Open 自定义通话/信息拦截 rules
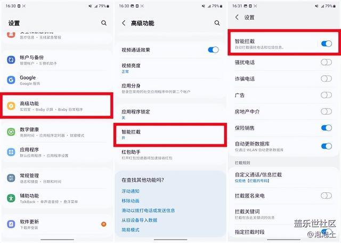341x243 pixels. (284, 177)
